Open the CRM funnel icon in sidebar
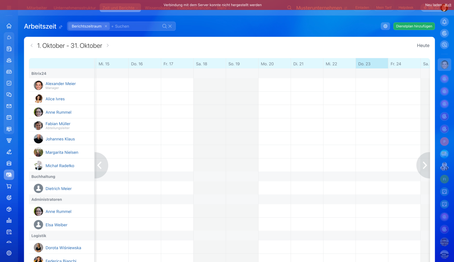This screenshot has height=262, width=454. pos(9,140)
